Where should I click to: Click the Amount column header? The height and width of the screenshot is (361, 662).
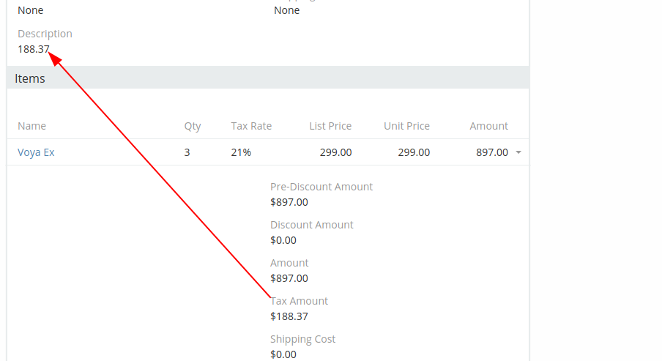pos(488,126)
